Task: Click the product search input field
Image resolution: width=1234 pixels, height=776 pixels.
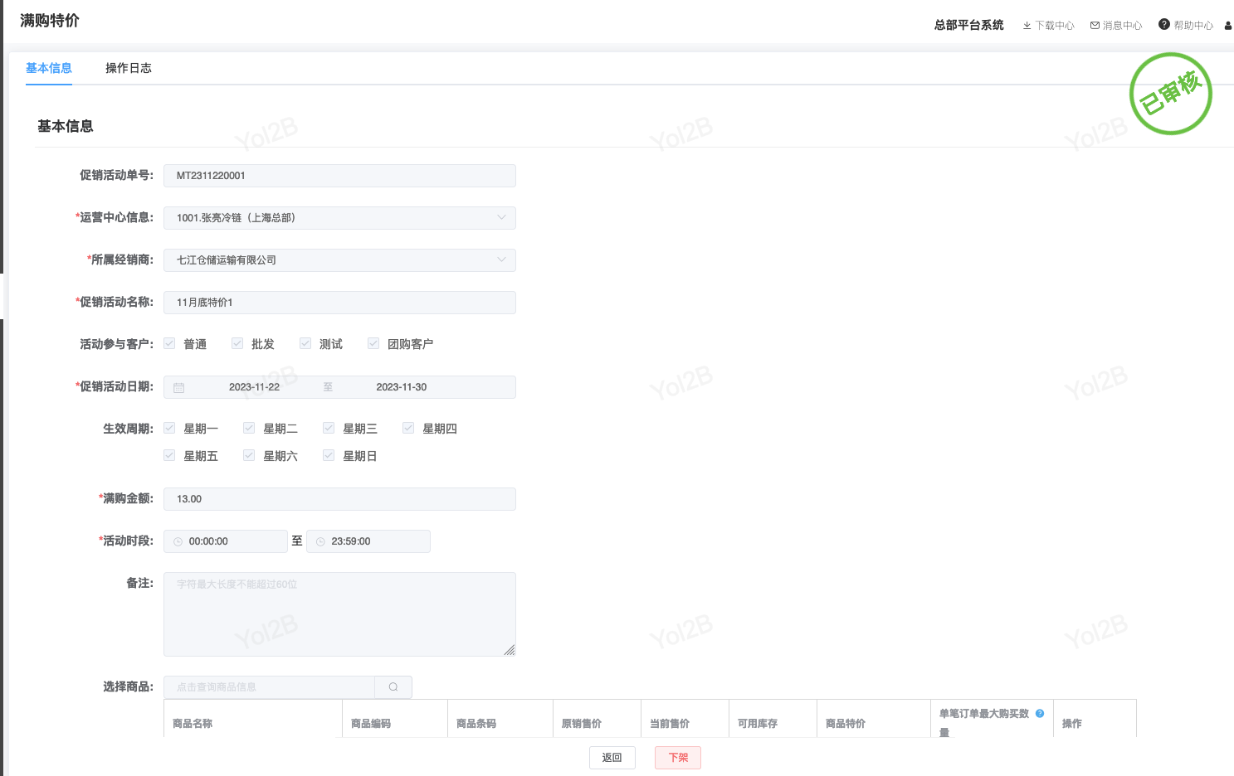Action: click(269, 687)
